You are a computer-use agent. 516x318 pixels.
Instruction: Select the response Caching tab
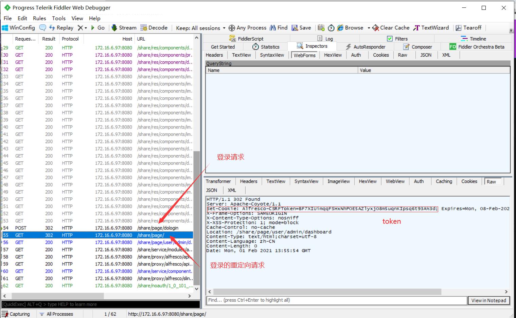tap(444, 181)
